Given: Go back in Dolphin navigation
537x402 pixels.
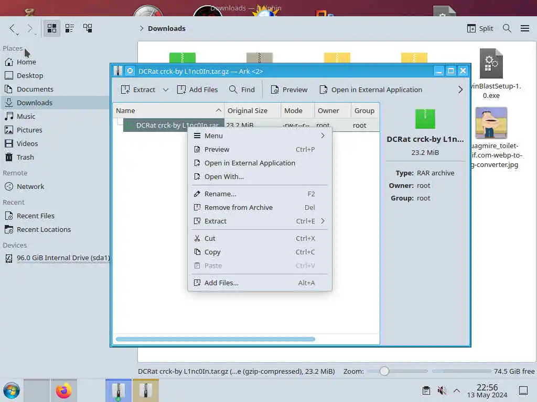Looking at the screenshot, I should click(13, 28).
